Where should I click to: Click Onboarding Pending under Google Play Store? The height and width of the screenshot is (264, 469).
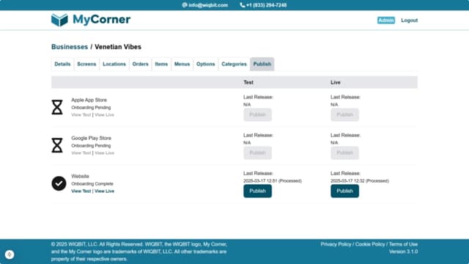[x=91, y=145]
